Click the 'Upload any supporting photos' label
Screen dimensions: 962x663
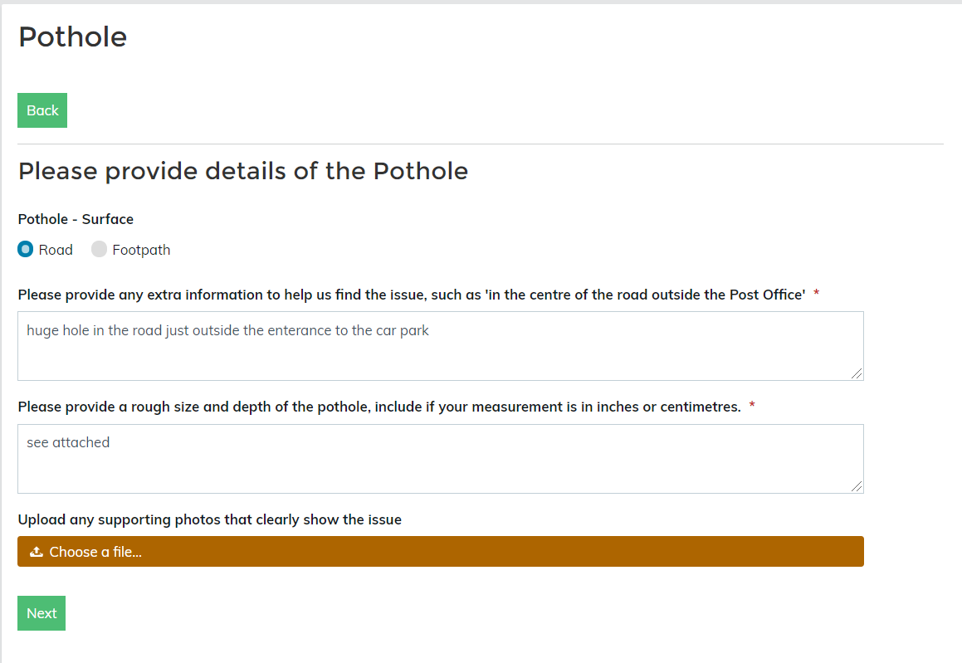tap(209, 519)
